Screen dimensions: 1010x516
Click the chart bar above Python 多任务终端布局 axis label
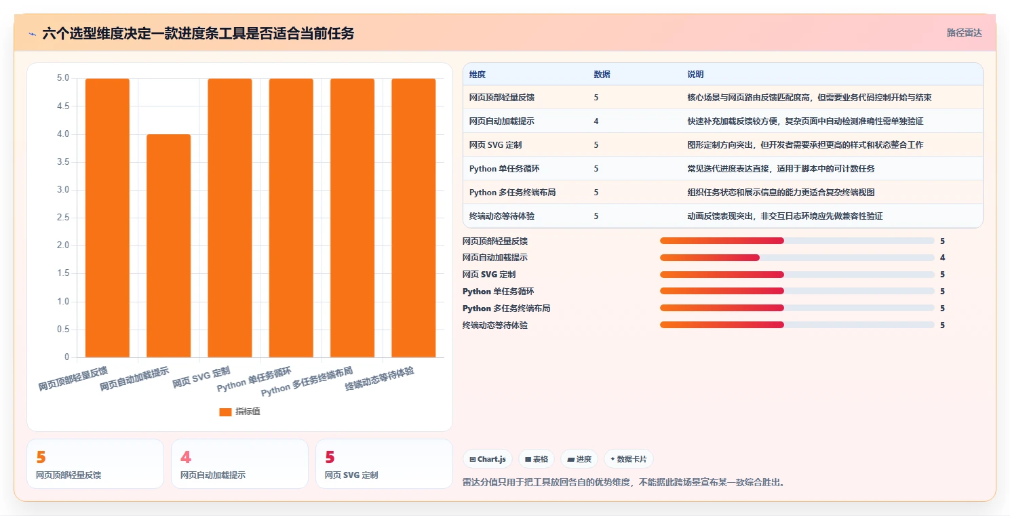pos(352,218)
